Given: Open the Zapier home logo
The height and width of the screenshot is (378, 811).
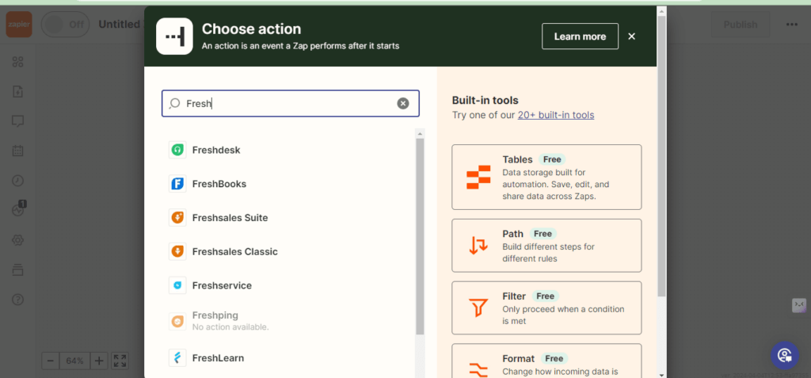Looking at the screenshot, I should point(18,25).
